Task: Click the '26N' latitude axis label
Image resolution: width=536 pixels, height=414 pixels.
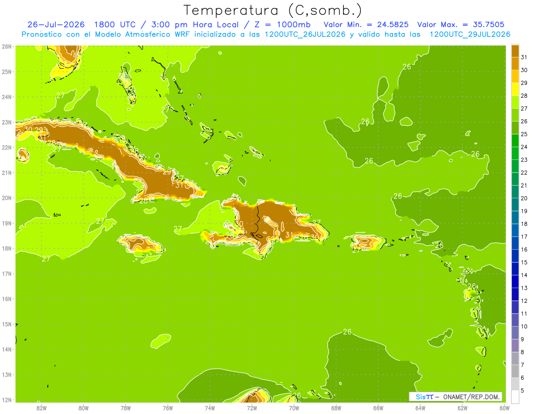Action: [7, 46]
